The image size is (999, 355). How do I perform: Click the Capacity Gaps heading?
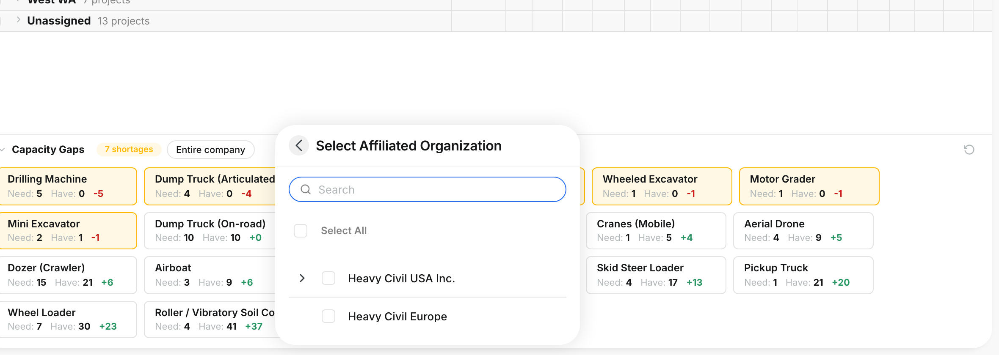click(48, 150)
